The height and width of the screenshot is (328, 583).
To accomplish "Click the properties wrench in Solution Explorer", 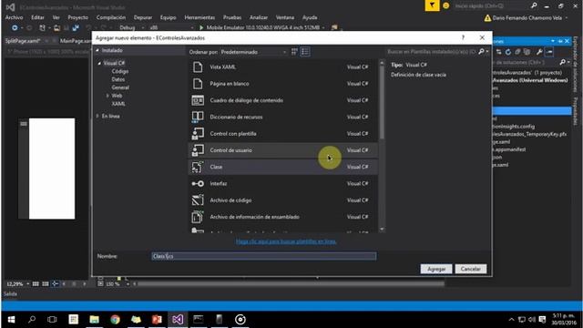I will 539,52.
